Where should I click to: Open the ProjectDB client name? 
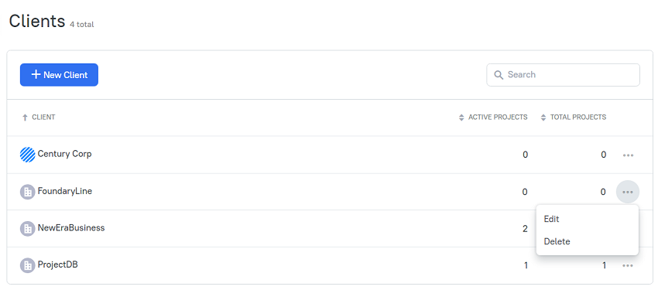coord(57,264)
